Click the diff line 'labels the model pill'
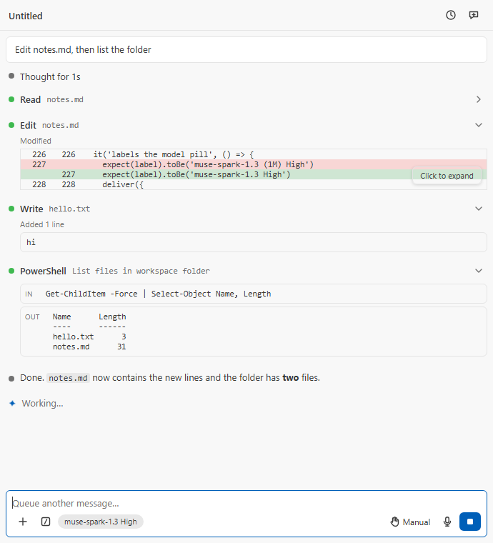The width and height of the screenshot is (493, 543). 254,154
